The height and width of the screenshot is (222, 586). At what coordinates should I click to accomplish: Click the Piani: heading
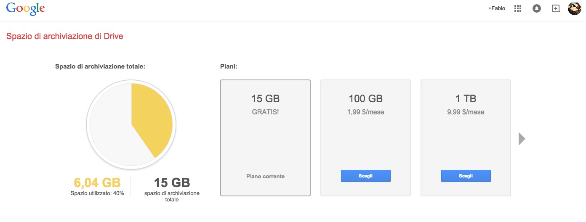(x=229, y=66)
